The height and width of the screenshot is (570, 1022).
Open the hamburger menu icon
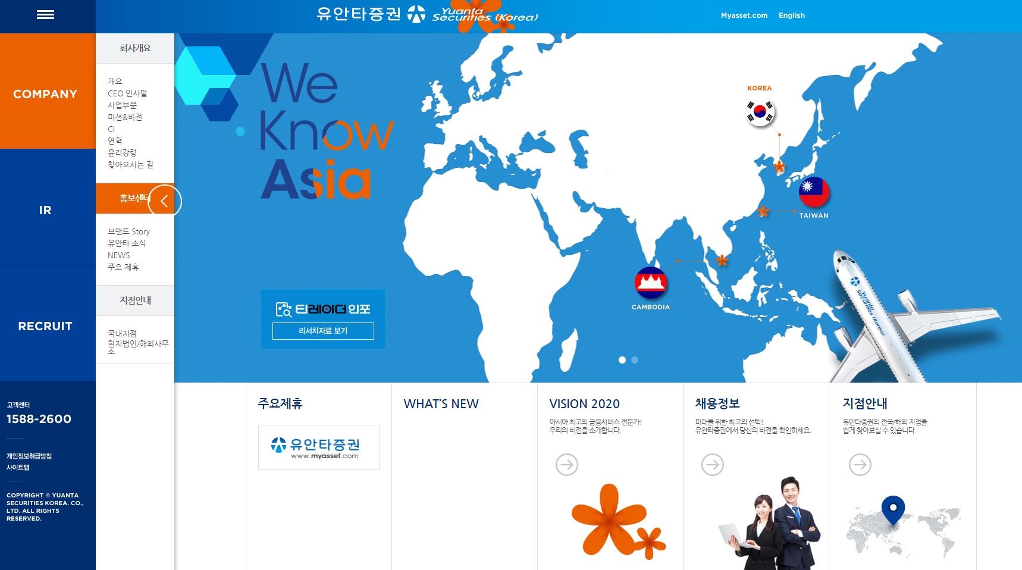45,15
